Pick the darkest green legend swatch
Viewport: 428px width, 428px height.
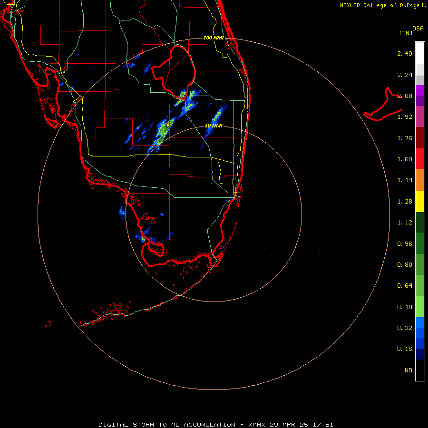tap(420, 222)
